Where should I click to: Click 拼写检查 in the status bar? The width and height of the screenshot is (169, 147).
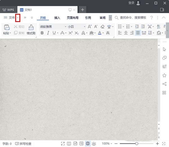(23, 144)
